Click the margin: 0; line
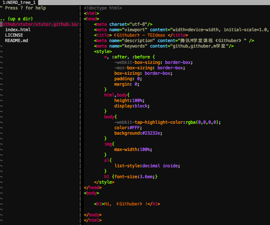Viewport: 270px width, 225px height. pos(127,84)
